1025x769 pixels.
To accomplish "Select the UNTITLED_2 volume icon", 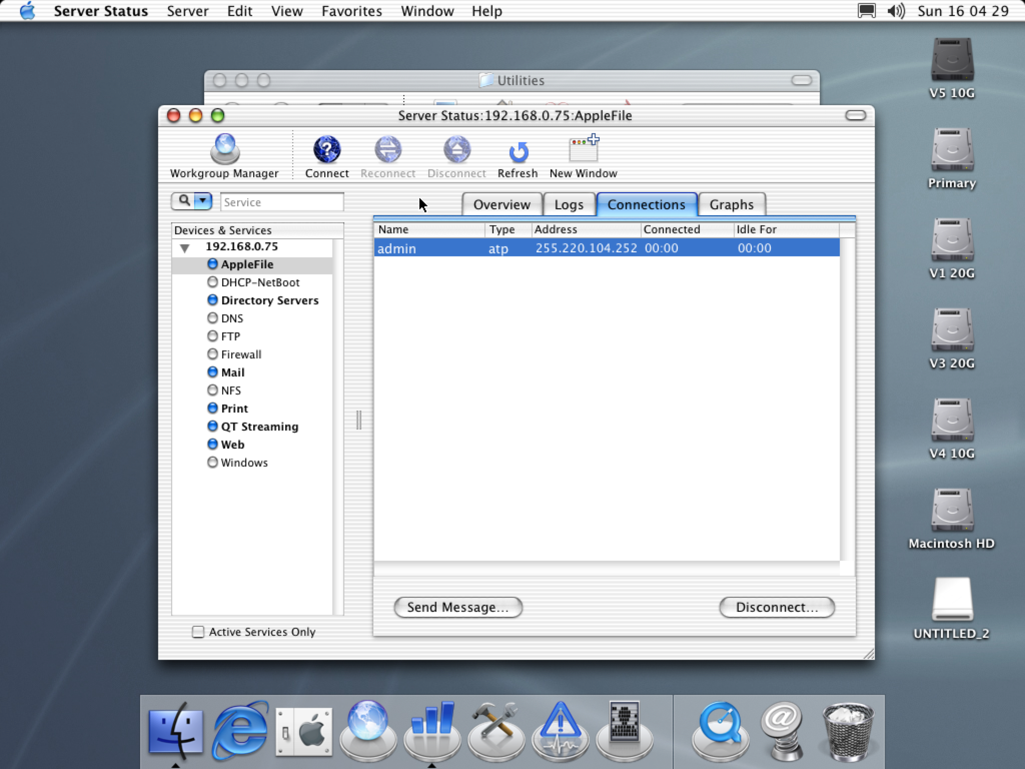I will pos(952,600).
